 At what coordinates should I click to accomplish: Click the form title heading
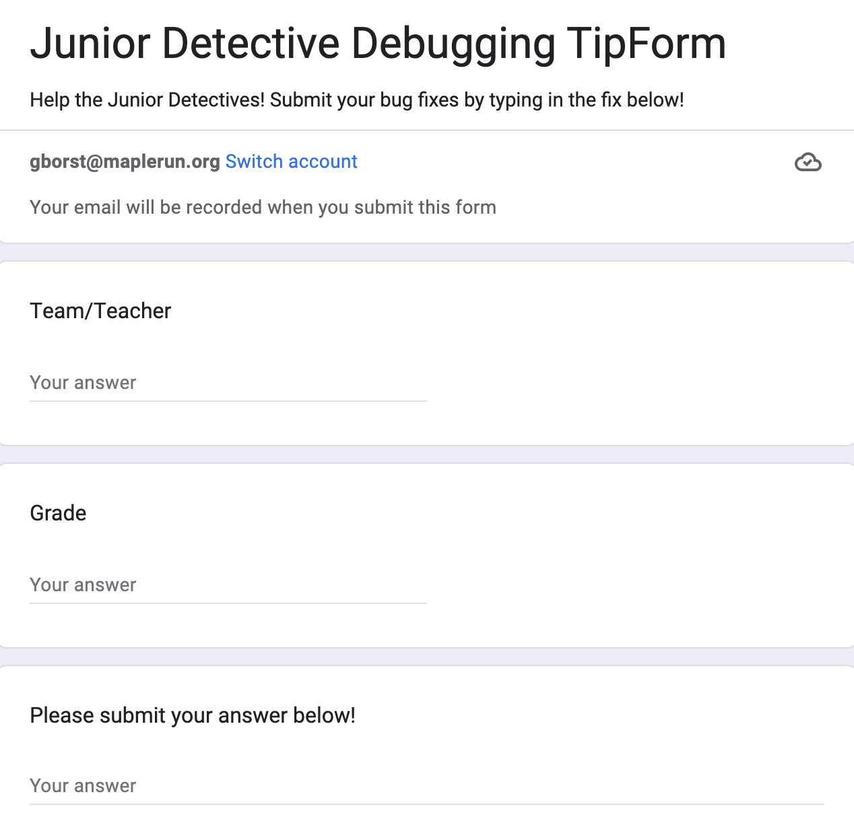(x=378, y=44)
